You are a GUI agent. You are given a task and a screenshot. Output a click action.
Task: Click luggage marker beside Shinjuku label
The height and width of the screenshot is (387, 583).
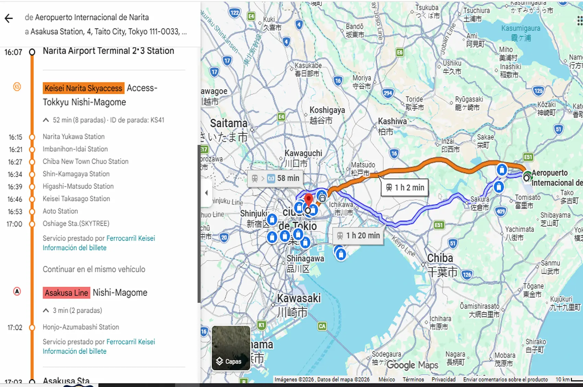point(272,220)
